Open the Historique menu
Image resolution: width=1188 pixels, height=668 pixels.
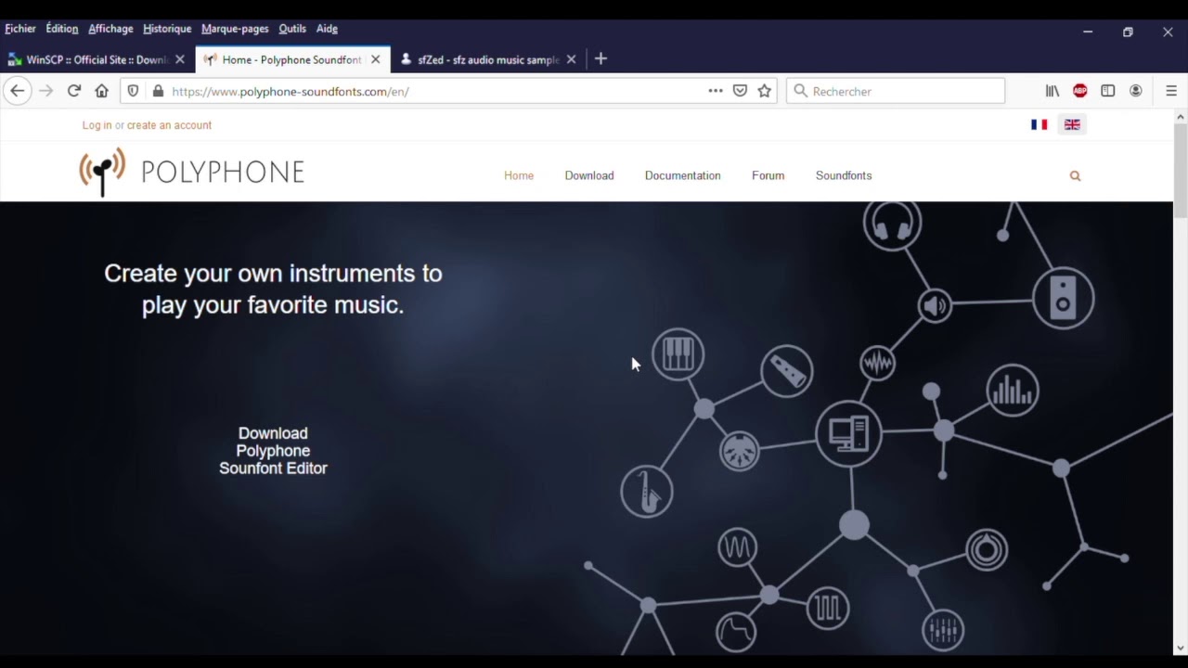click(x=167, y=29)
